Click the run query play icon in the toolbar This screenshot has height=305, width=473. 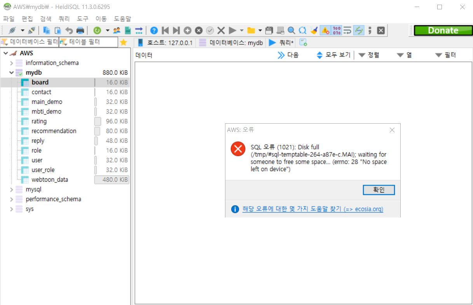[x=232, y=30]
